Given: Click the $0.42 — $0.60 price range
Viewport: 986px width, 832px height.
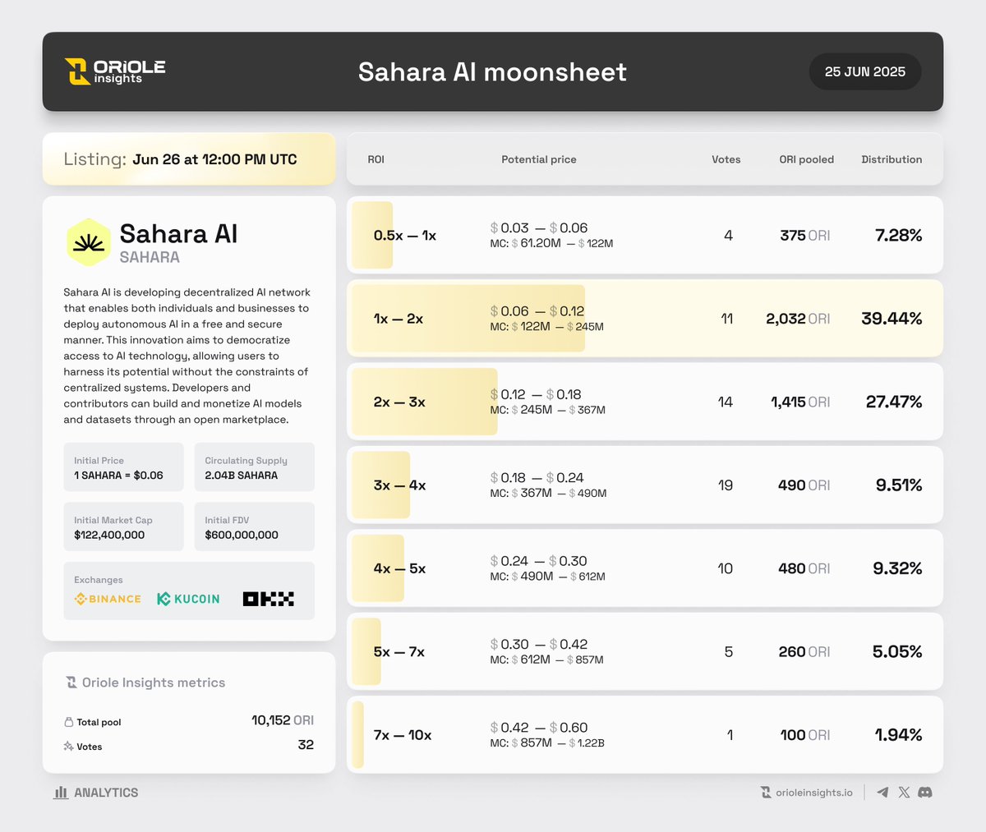Looking at the screenshot, I should (539, 728).
